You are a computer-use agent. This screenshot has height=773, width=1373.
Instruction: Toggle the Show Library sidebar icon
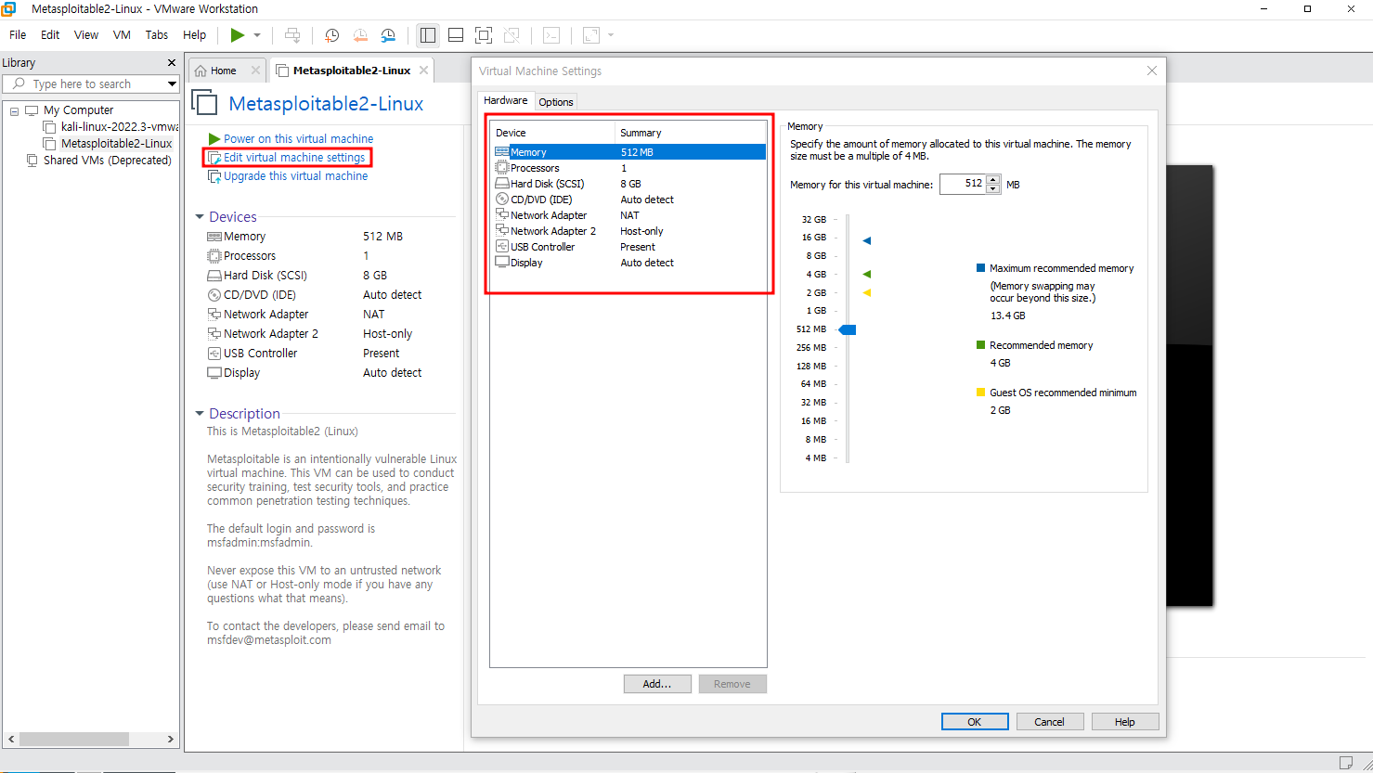click(427, 35)
